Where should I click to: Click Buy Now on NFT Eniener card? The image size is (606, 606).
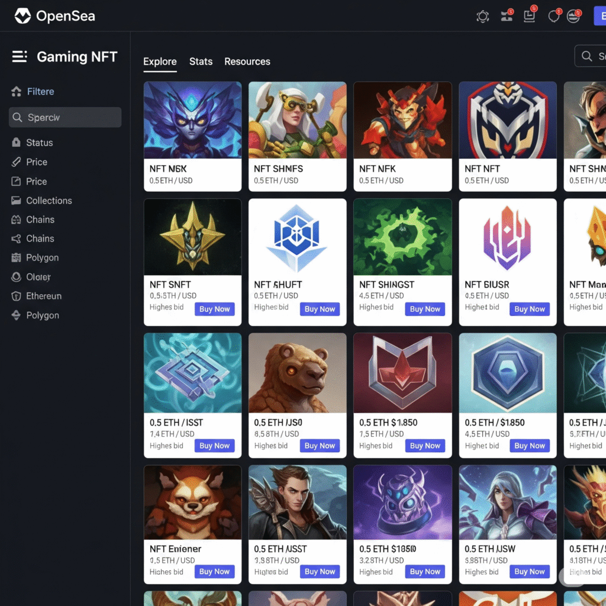(214, 572)
